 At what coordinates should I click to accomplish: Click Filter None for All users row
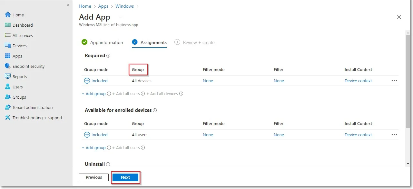pos(279,135)
